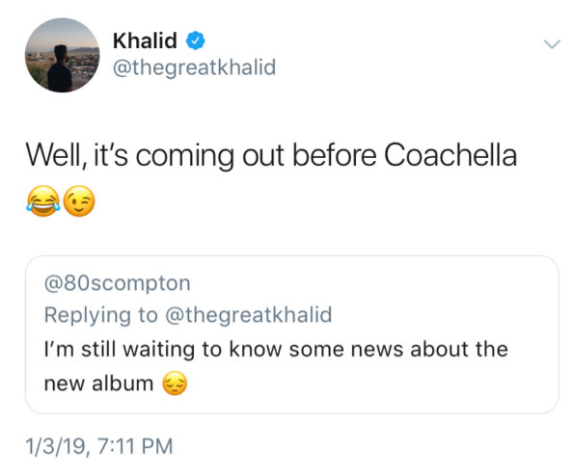Click the 'Well, it's coming out before' text
Image resolution: width=574 pixels, height=476 pixels.
[201, 156]
